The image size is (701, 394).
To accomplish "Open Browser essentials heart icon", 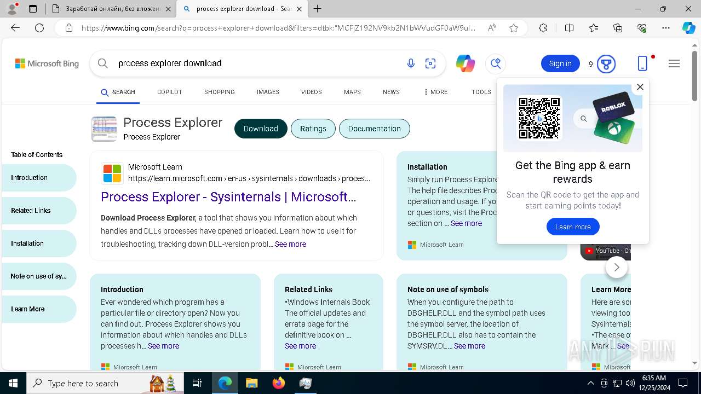I will 642,28.
